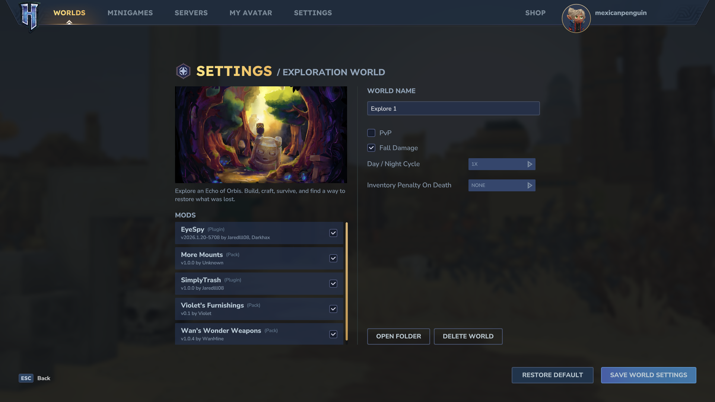
Task: Click the ESC key back icon
Action: 26,378
